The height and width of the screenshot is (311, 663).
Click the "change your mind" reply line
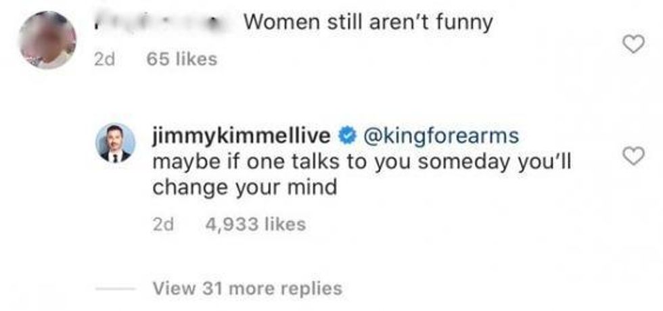(x=244, y=187)
